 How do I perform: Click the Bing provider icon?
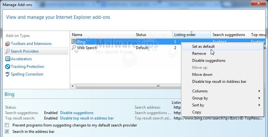74,41
